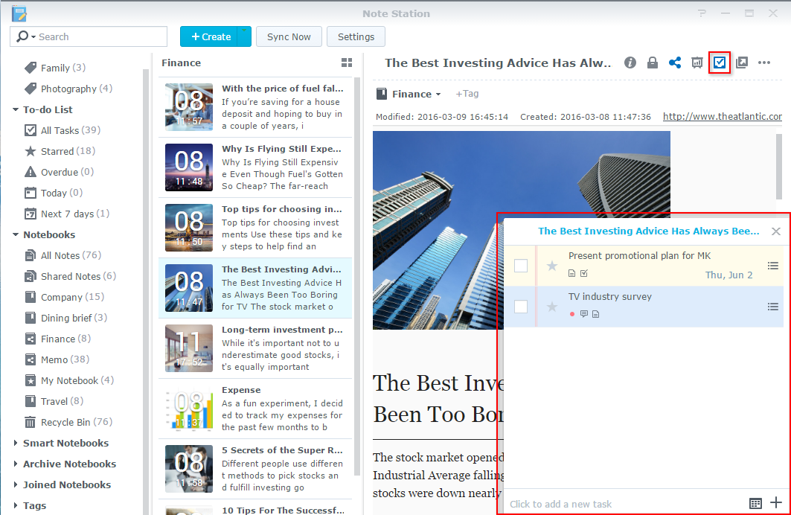The image size is (791, 515).
Task: Open the note info icon
Action: [x=630, y=63]
